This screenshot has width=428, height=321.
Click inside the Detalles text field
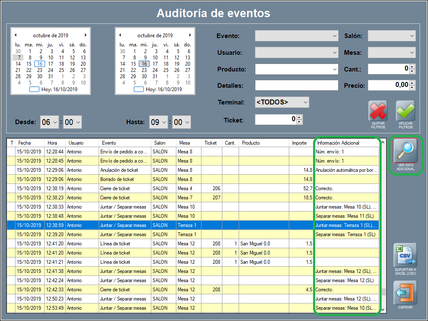click(x=296, y=86)
